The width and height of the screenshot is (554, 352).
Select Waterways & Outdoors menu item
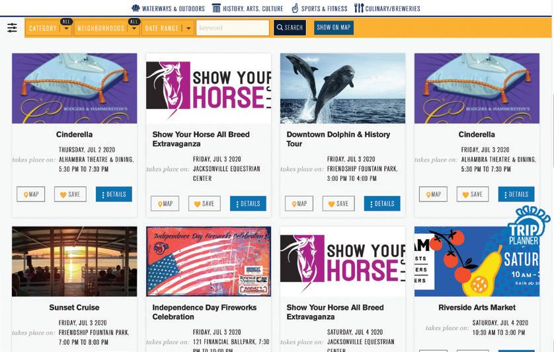click(173, 9)
